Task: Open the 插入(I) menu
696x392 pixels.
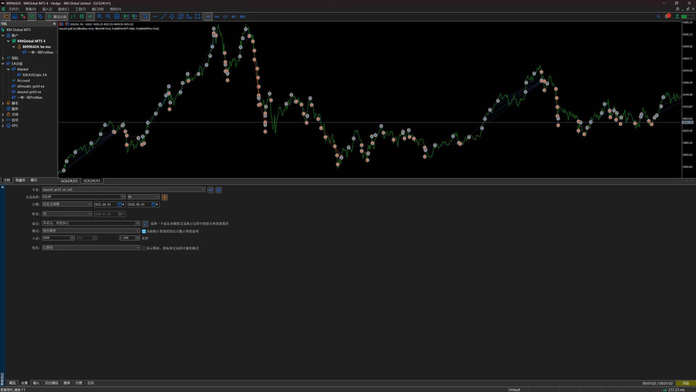Action: coord(47,9)
